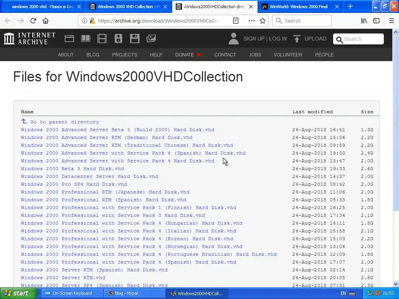The width and height of the screenshot is (399, 299).
Task: Reload the current page
Action: [x=33, y=21]
